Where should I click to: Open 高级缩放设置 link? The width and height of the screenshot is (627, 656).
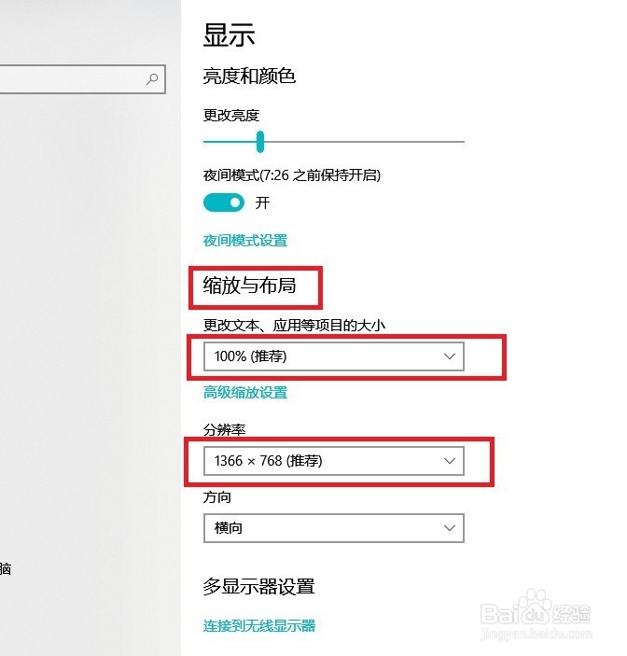245,393
